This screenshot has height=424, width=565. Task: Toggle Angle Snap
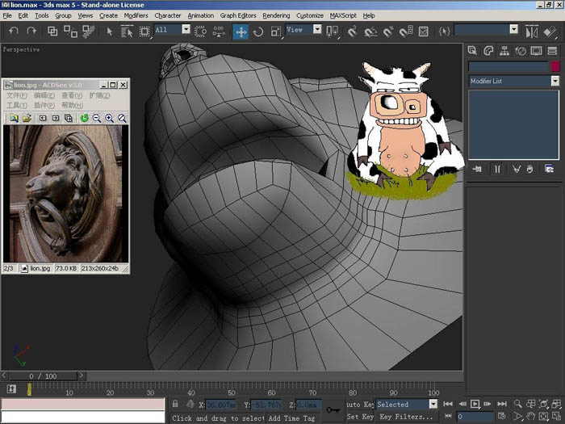click(370, 31)
